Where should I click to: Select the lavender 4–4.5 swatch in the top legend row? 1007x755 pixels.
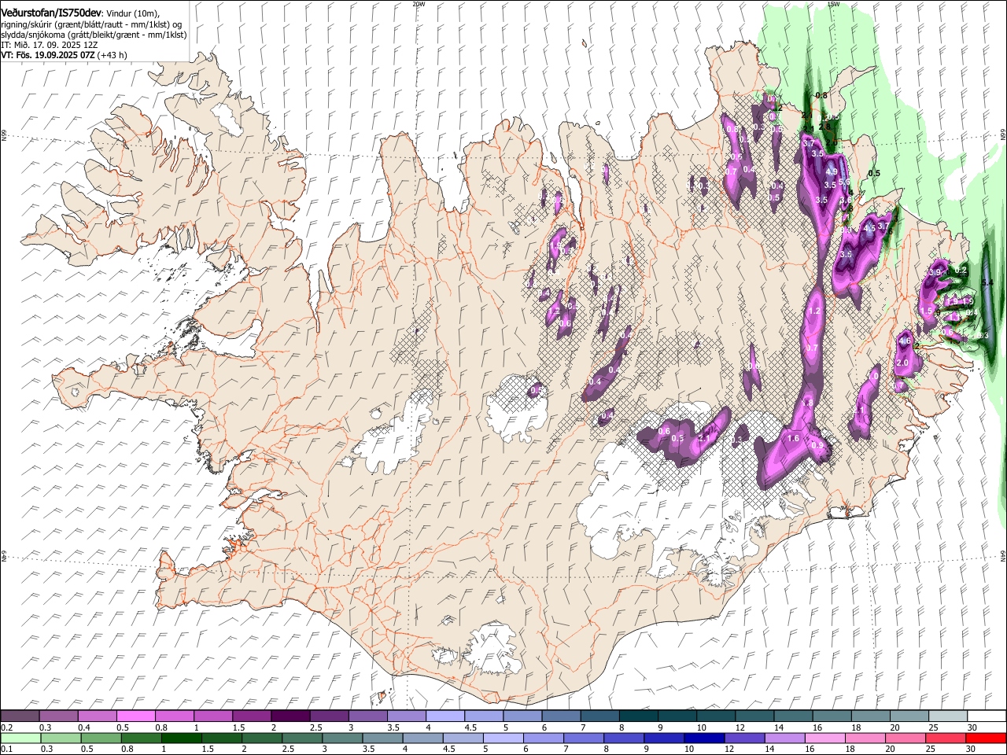point(446,716)
